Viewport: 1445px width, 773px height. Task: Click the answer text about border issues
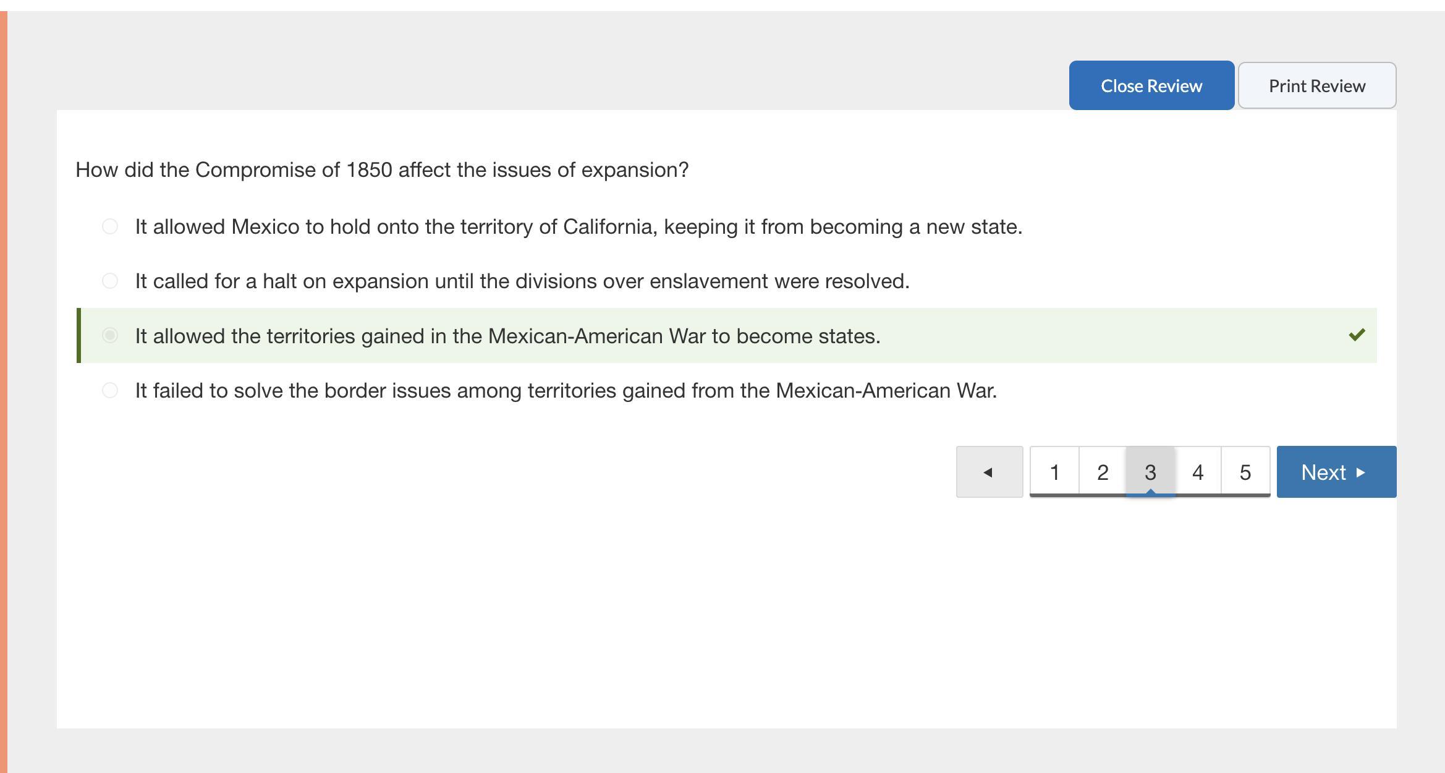point(566,391)
